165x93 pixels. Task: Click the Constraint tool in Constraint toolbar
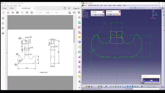coord(95,15)
